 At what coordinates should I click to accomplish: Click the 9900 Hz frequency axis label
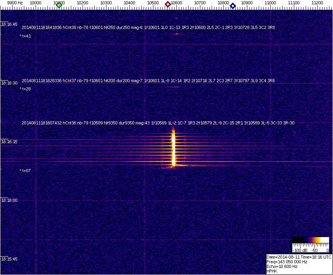15,3
